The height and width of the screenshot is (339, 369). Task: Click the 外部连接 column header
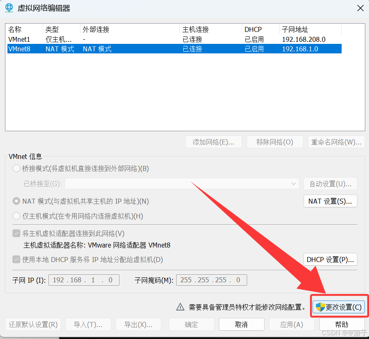(130, 29)
